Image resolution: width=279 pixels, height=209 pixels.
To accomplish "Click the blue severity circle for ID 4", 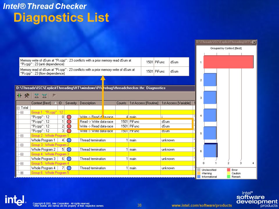I will 69,140.
